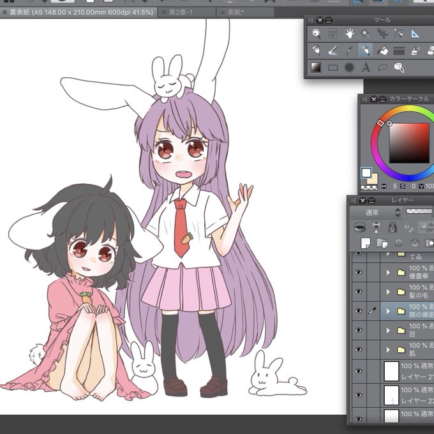
Task: Hide the 肌 folder layer
Action: click(359, 350)
